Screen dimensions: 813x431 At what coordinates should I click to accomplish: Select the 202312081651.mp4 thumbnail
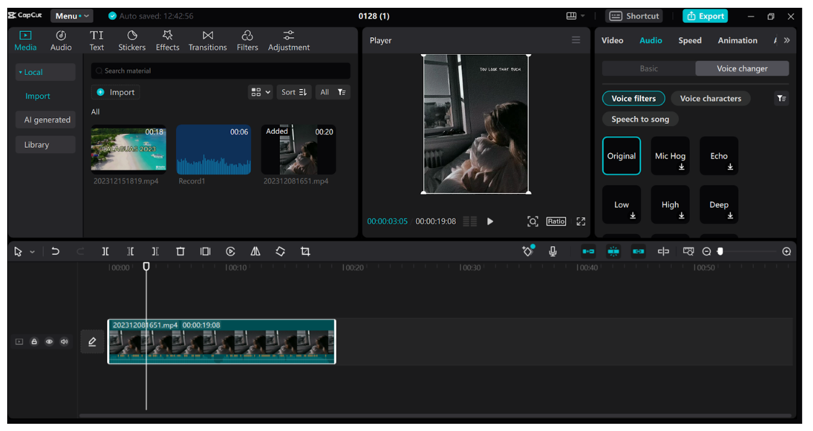[298, 149]
